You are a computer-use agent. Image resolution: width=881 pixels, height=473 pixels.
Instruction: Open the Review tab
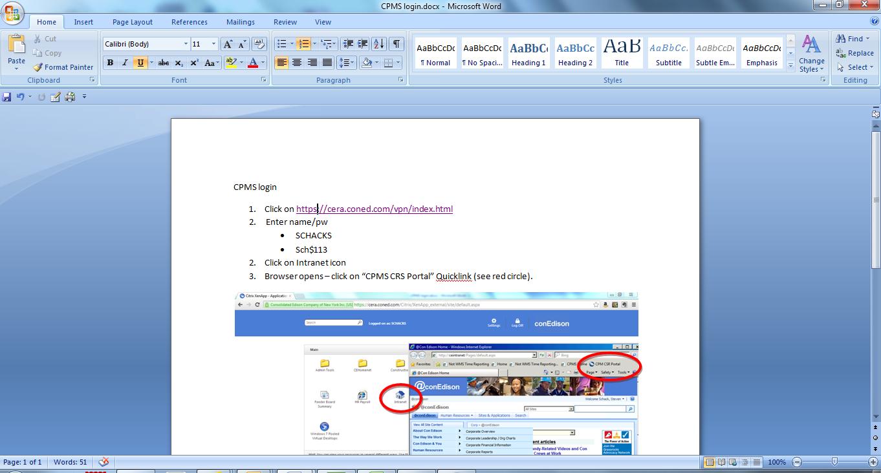tap(285, 22)
